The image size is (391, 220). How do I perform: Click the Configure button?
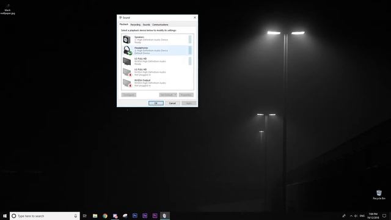click(x=129, y=95)
